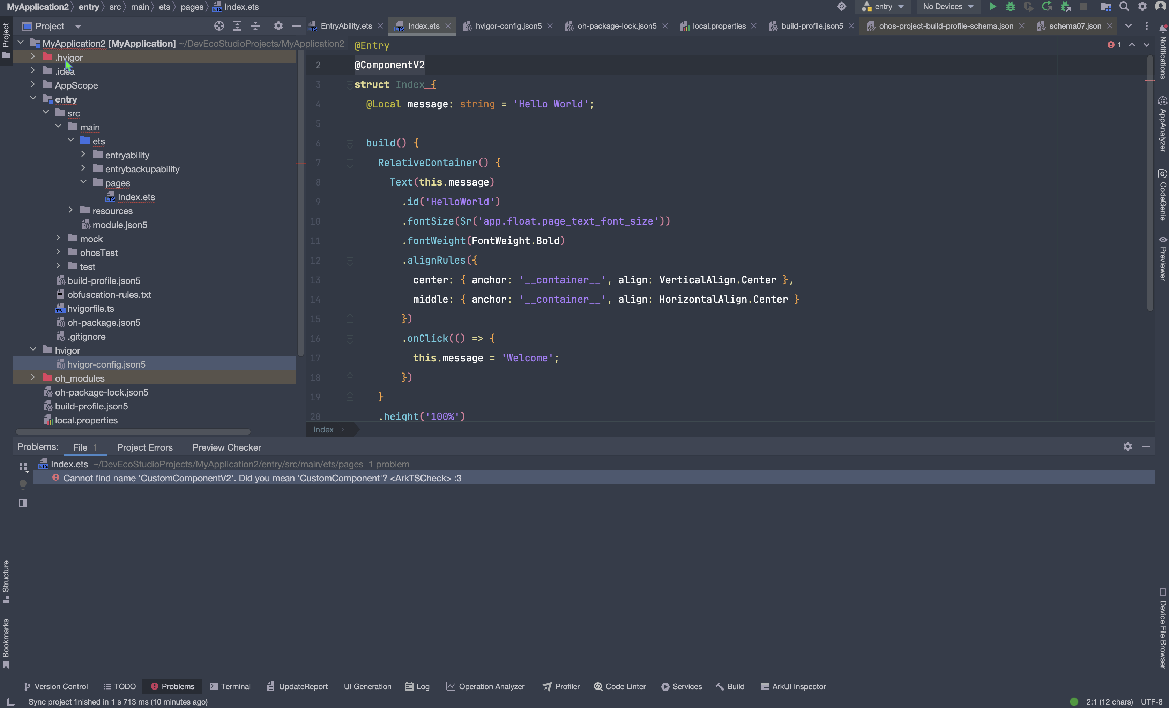Toggle the Structure tool window
The image size is (1169, 708).
click(6, 582)
